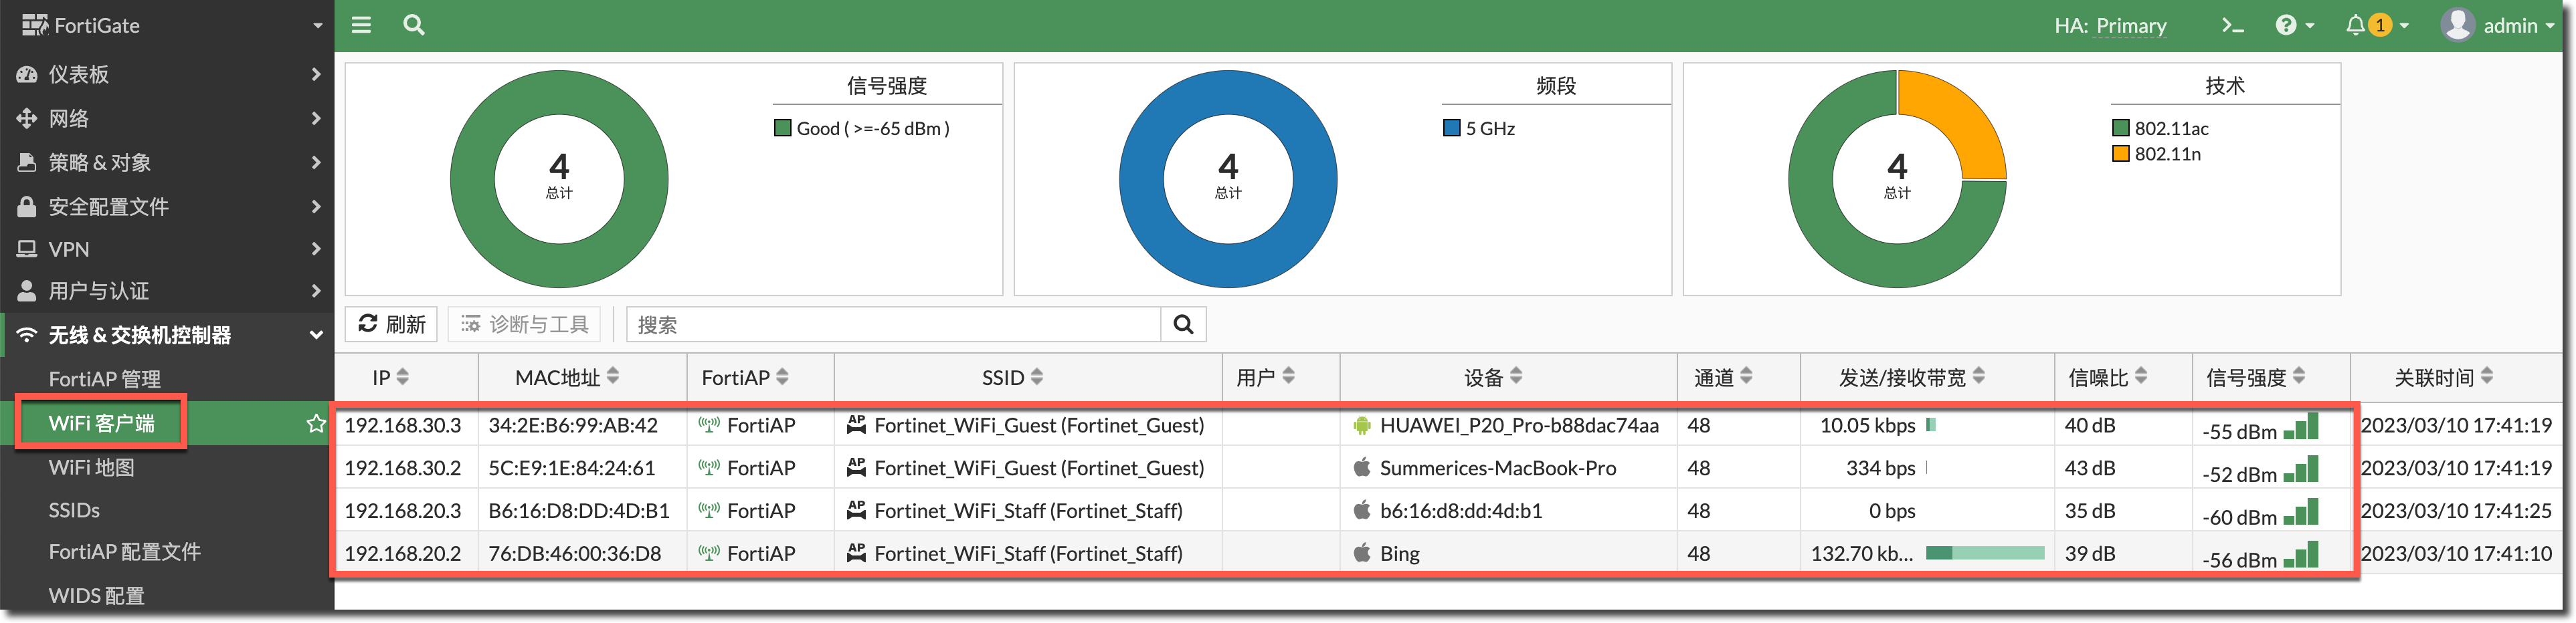The image size is (2576, 623).
Task: Click the Good signal green color swatch
Action: [x=783, y=128]
